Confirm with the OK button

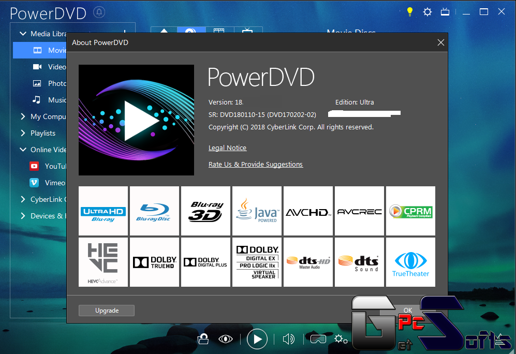coord(408,310)
